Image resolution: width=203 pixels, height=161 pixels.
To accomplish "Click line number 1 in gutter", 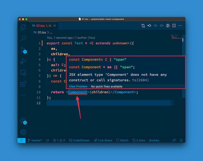I will 39,43.
